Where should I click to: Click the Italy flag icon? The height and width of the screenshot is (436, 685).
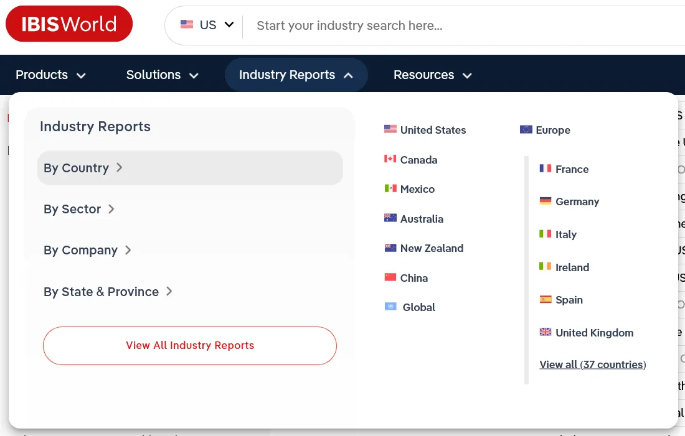click(x=546, y=233)
